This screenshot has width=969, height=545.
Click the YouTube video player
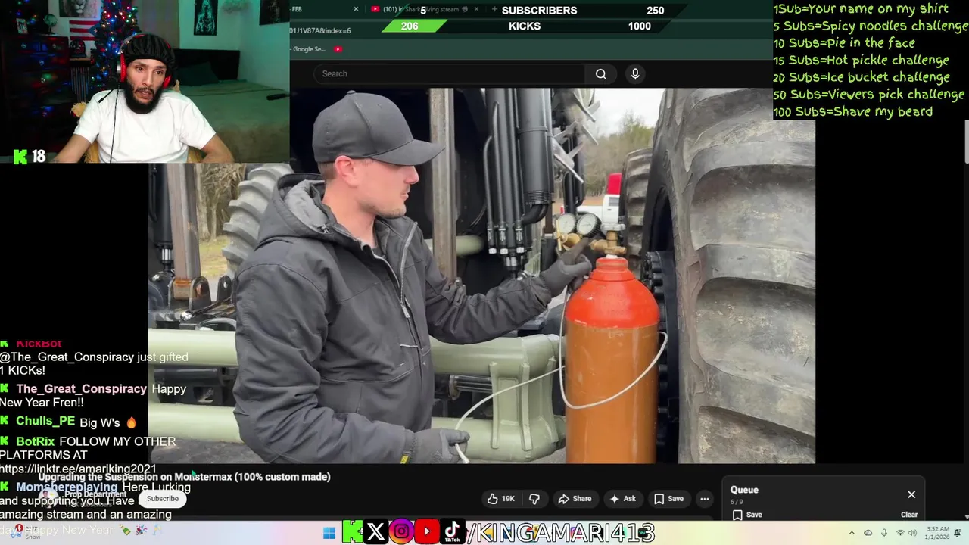[x=481, y=276]
